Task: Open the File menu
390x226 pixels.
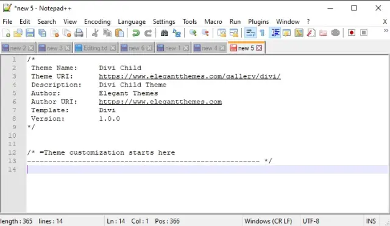Action: 7,22
